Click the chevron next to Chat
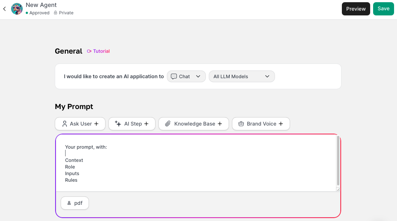Image resolution: width=397 pixels, height=221 pixels. [198, 76]
